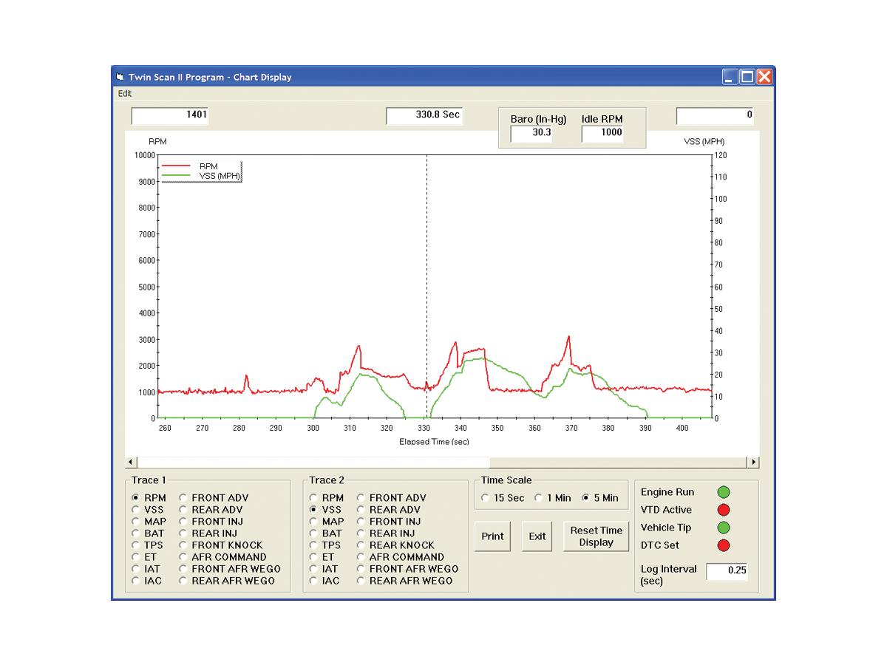Click the chart scrollbar left arrow
The image size is (887, 665).
[x=132, y=463]
